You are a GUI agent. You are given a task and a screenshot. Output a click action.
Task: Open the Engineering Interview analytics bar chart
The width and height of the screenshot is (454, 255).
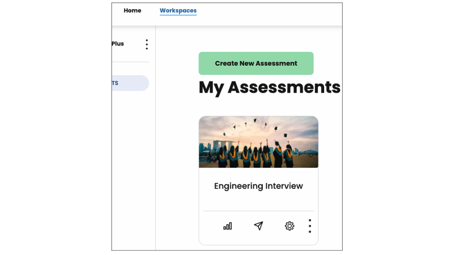tap(227, 226)
